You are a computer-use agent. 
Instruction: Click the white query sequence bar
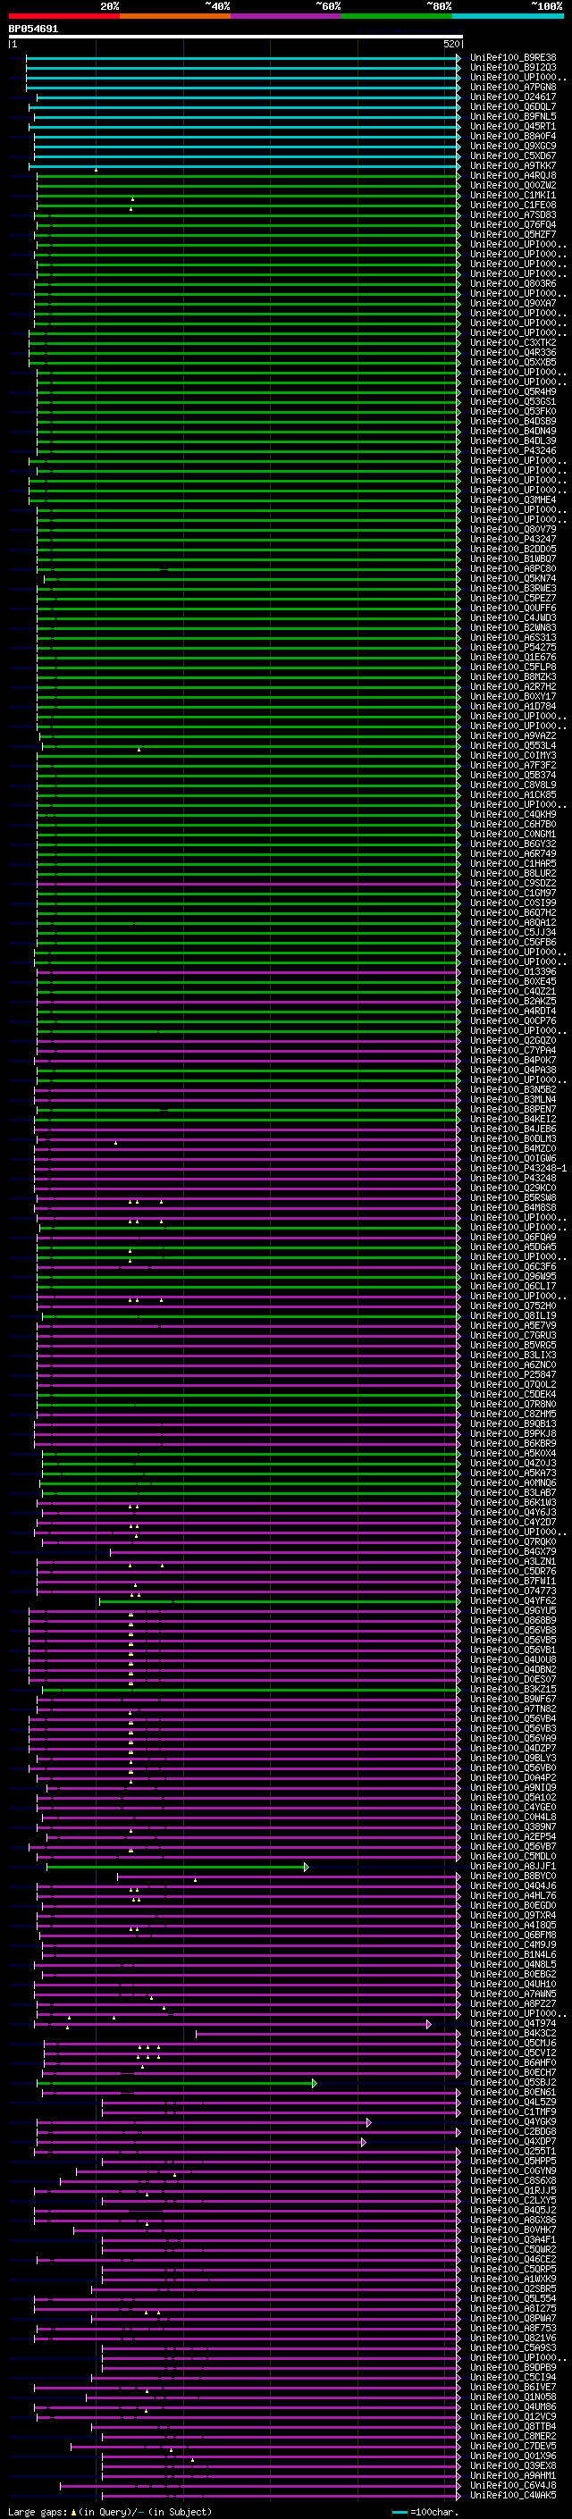236,36
